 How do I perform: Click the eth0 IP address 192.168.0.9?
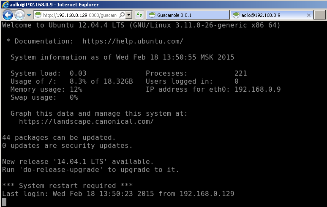coord(258,89)
